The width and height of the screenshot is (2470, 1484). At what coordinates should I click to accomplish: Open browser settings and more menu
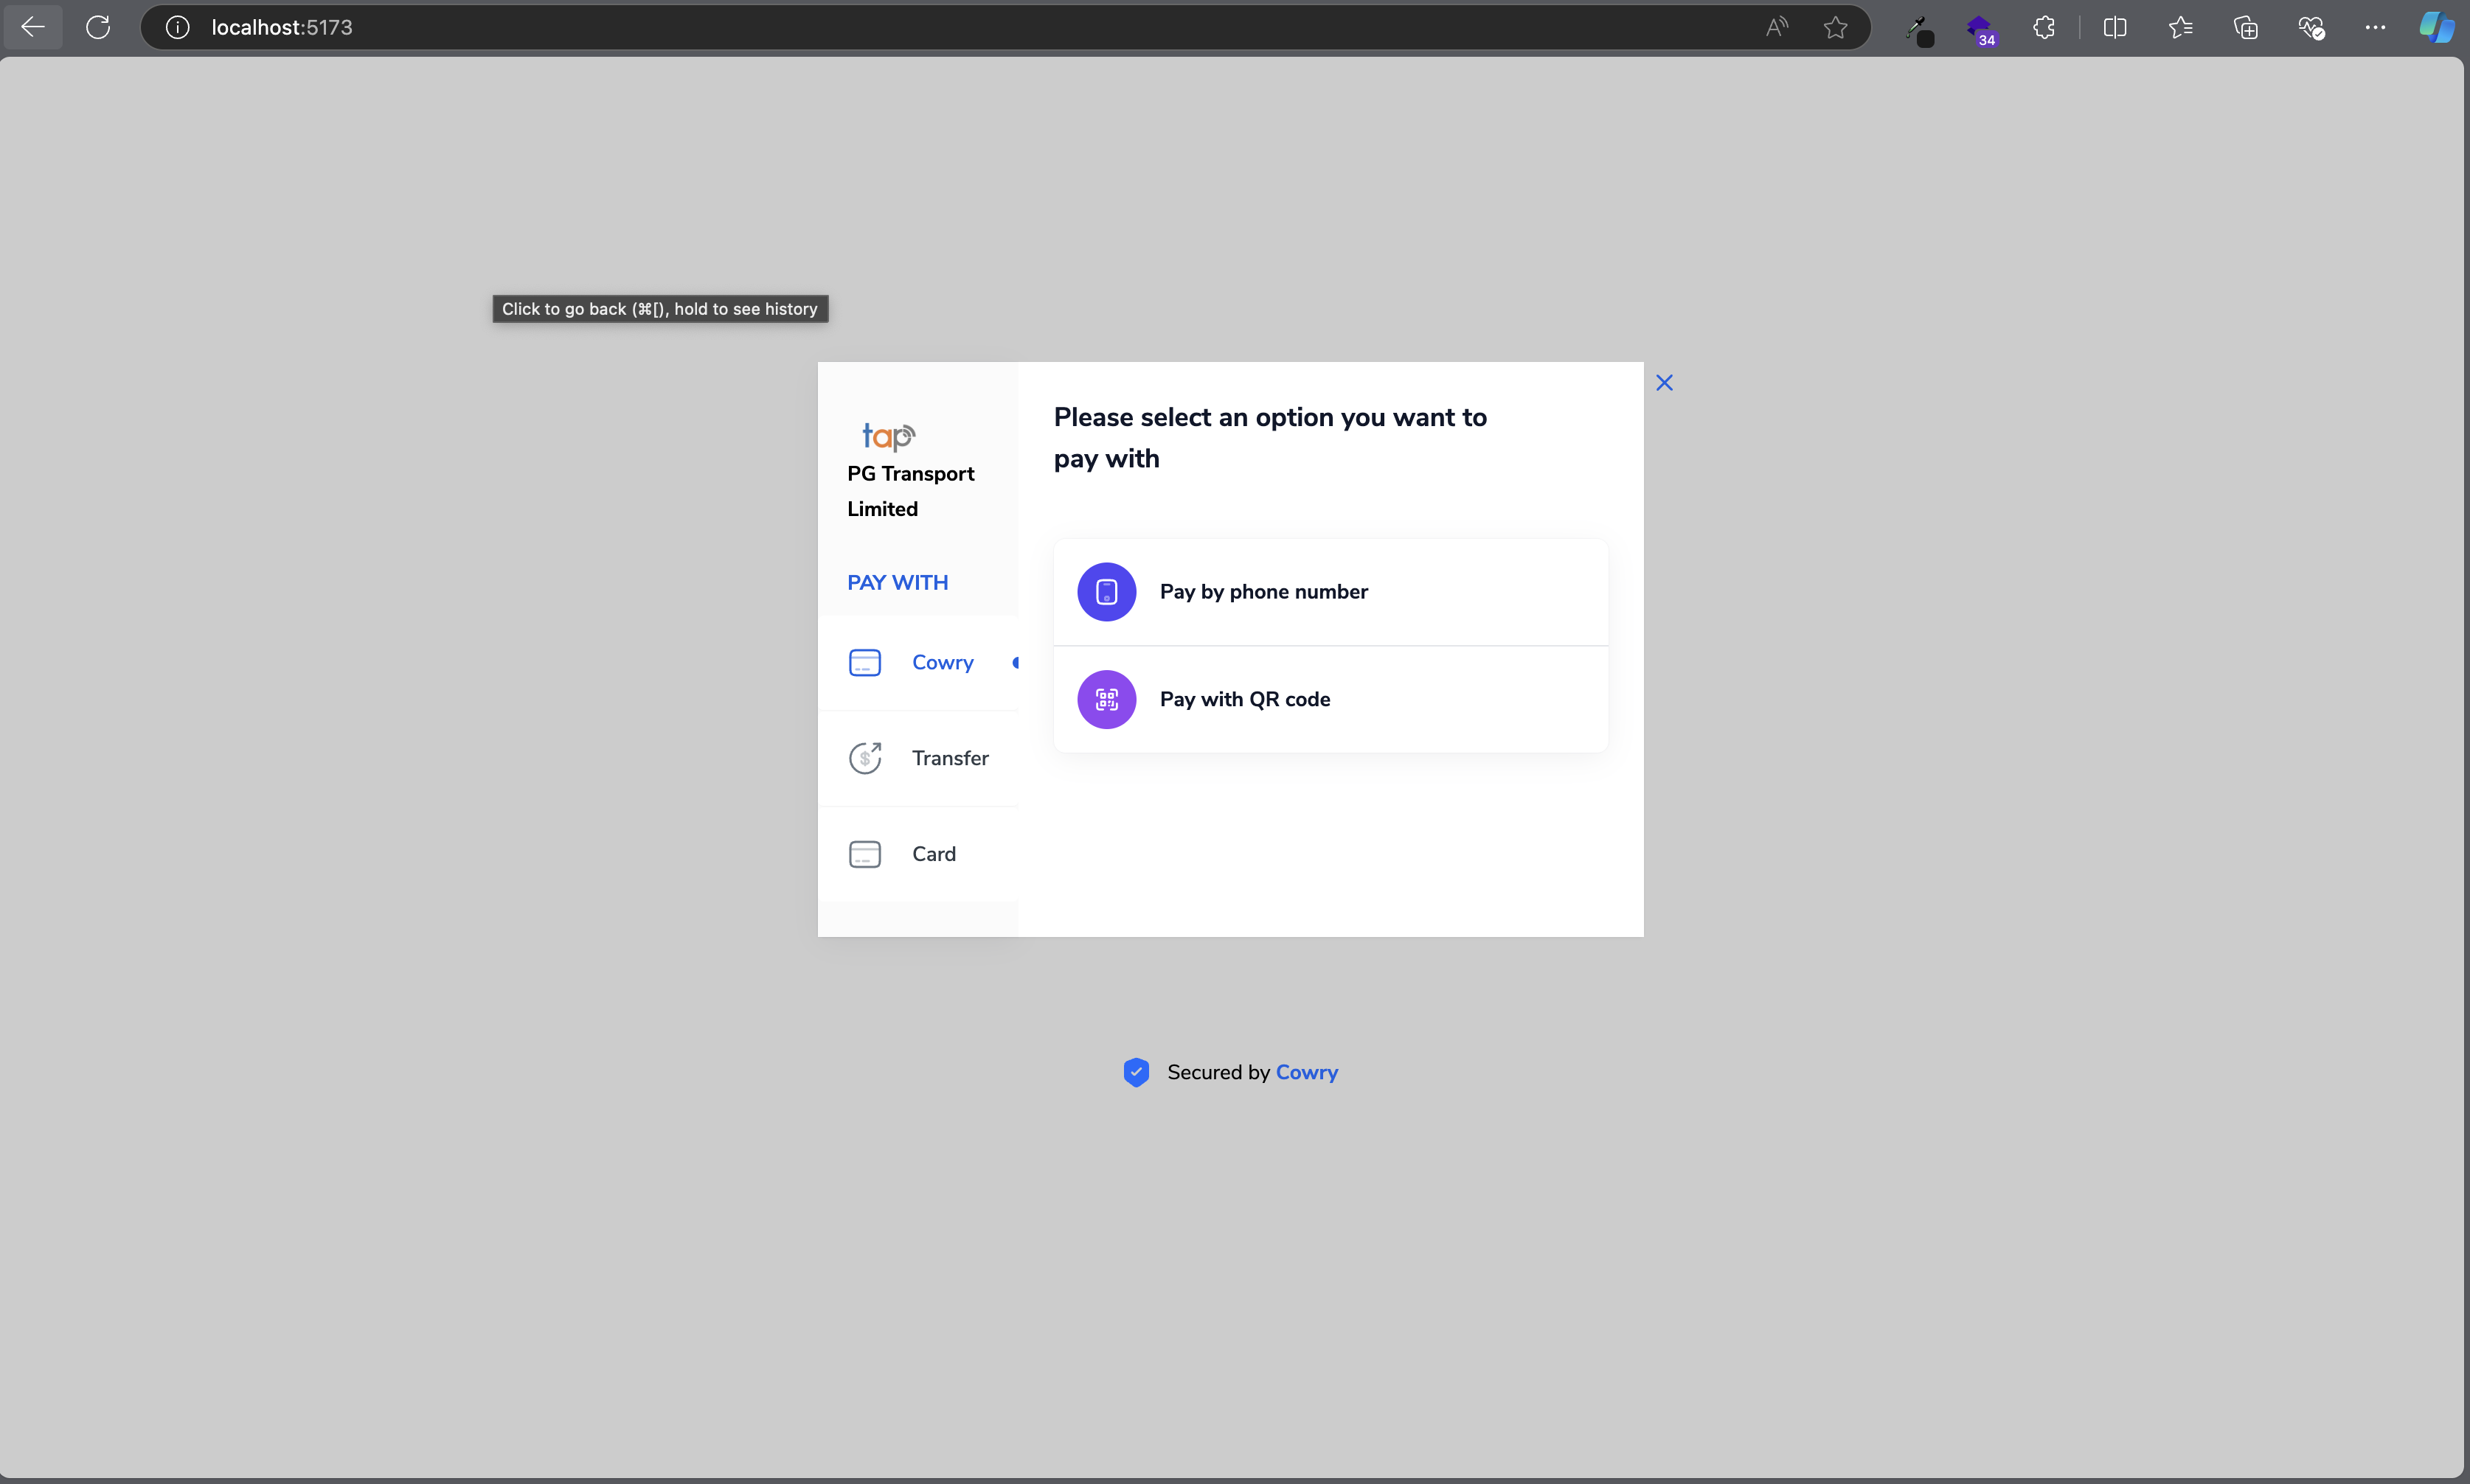tap(2375, 27)
